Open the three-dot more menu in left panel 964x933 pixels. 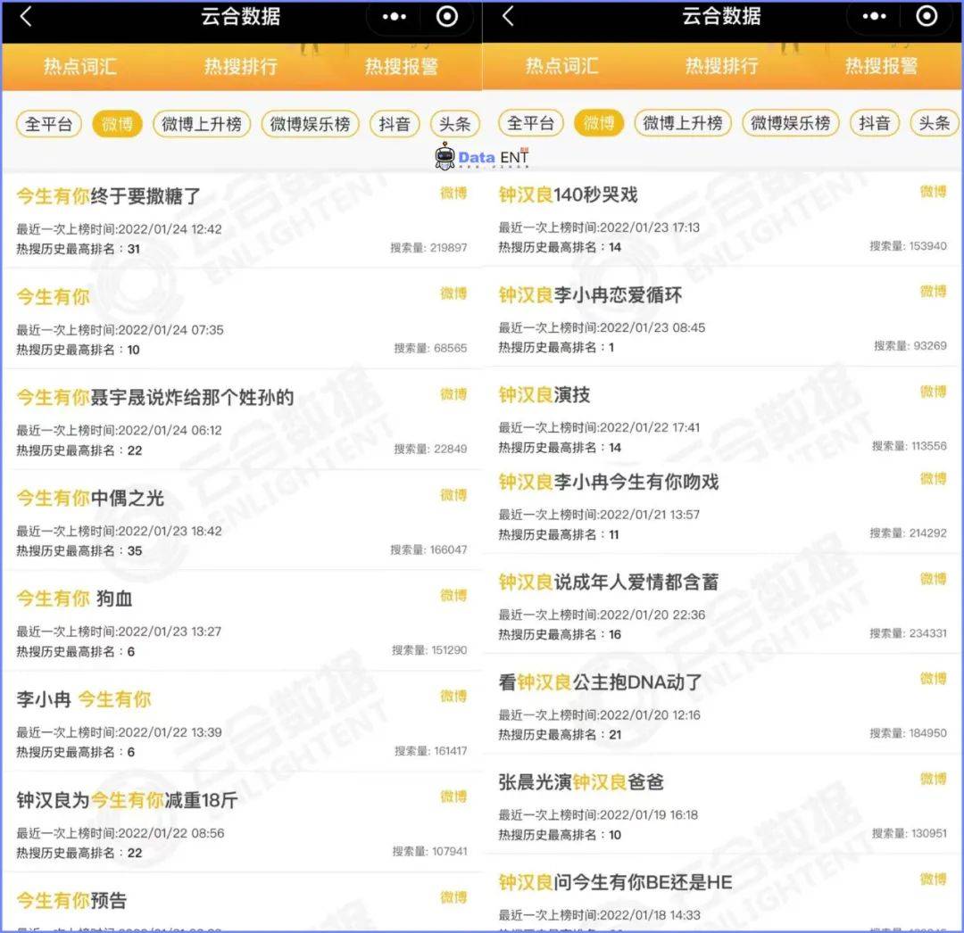pos(394,16)
